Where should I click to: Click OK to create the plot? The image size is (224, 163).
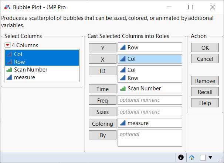[x=205, y=48]
